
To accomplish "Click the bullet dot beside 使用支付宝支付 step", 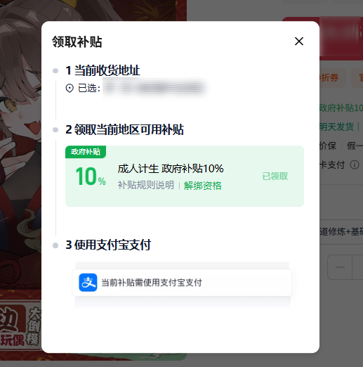I will (x=55, y=245).
